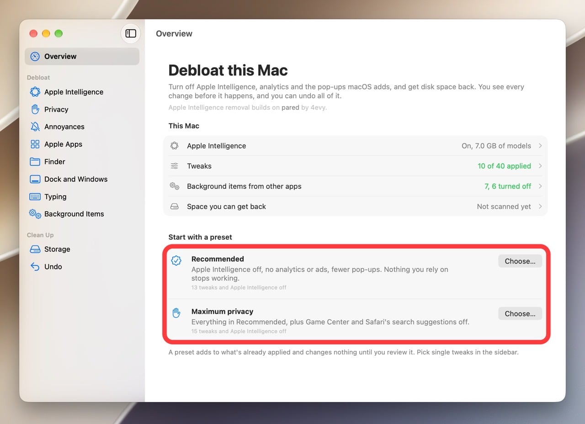
Task: Open the Tweaks row chevron
Action: point(540,166)
